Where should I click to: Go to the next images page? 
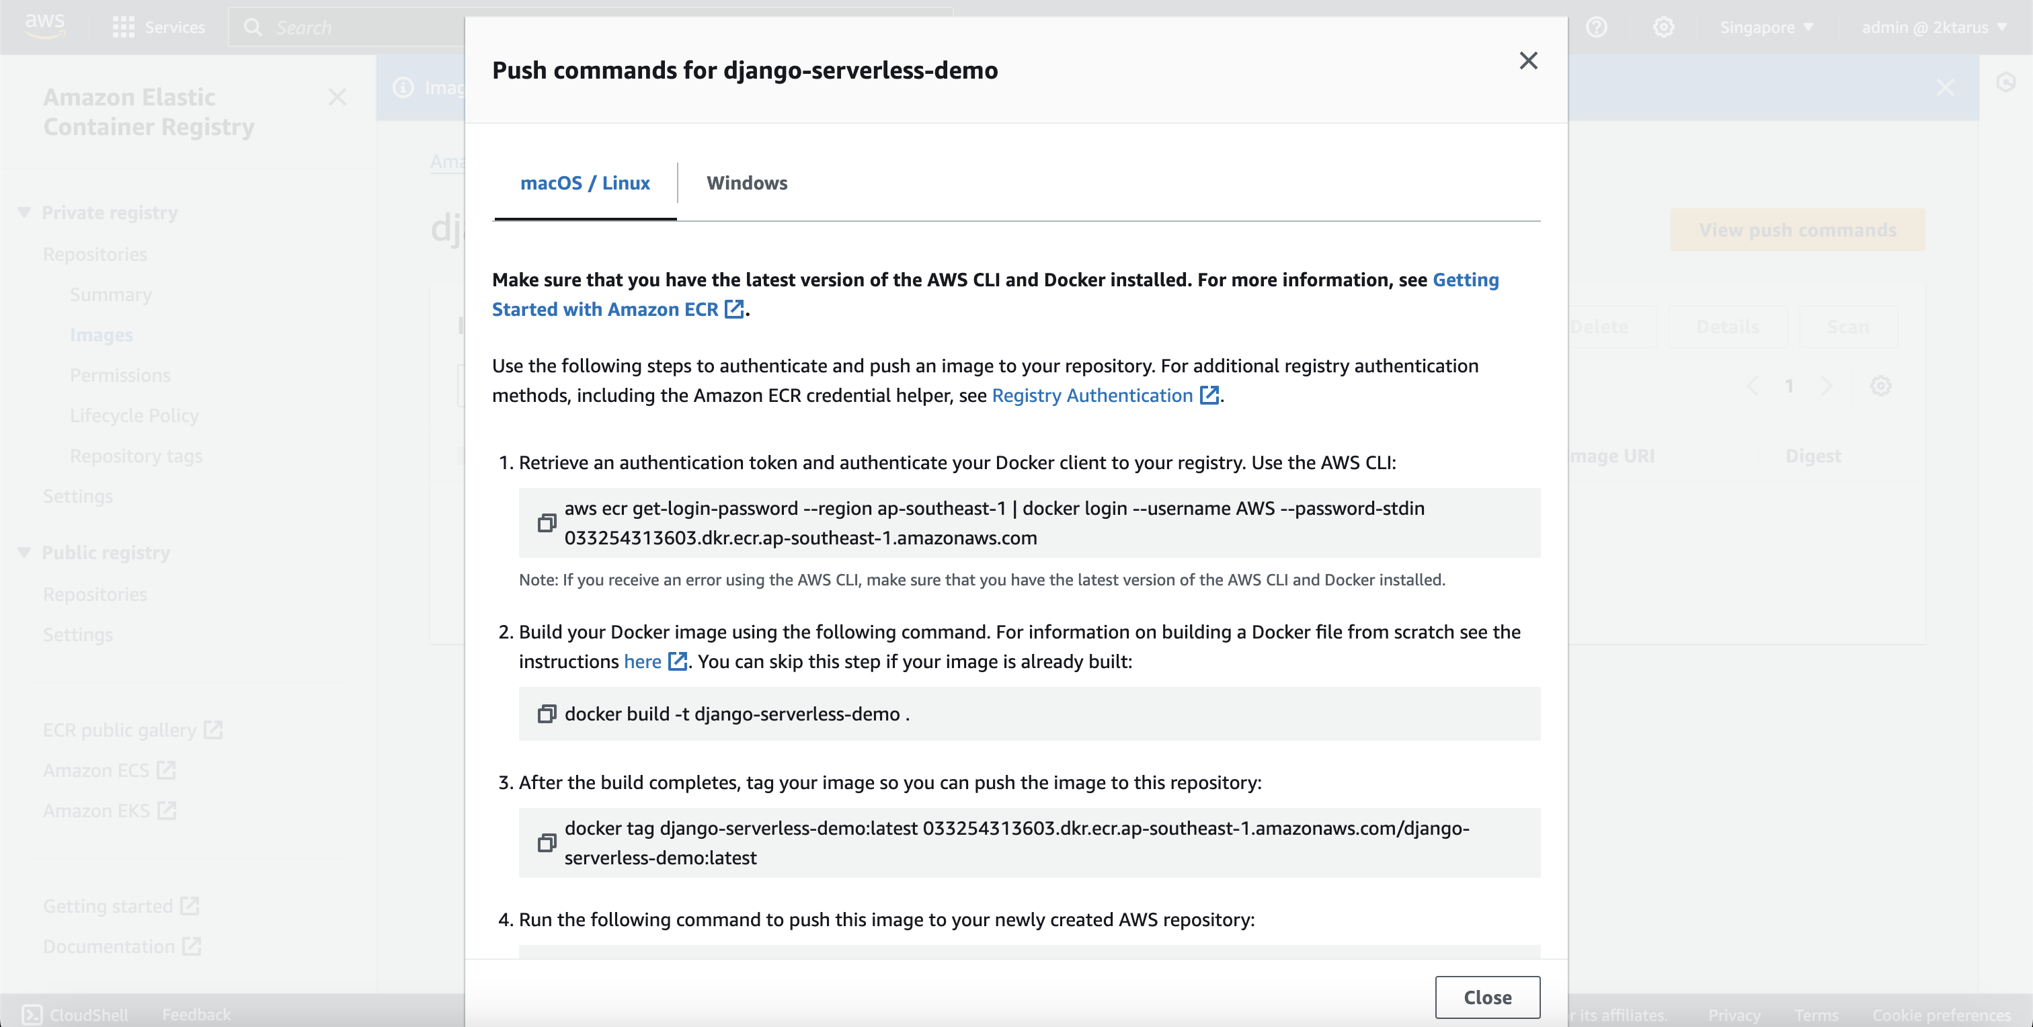(1826, 386)
